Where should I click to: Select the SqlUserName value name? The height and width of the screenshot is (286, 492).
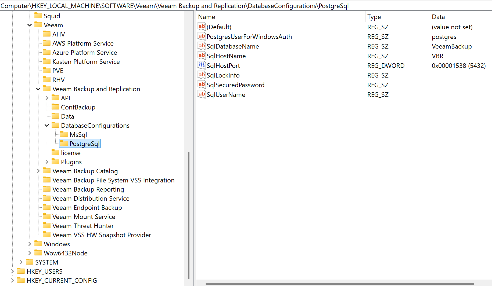coord(226,94)
